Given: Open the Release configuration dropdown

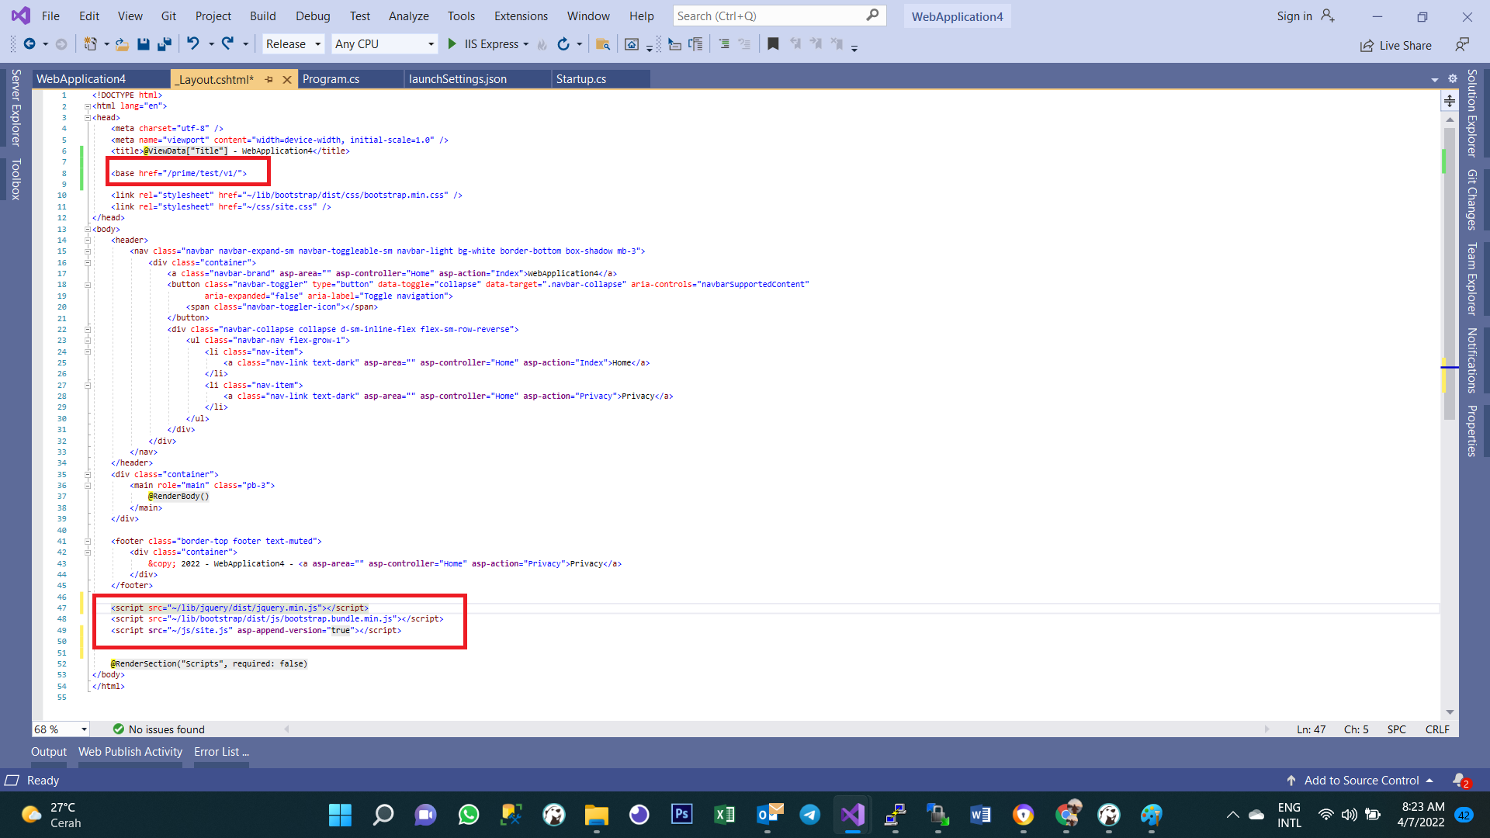Looking at the screenshot, I should pyautogui.click(x=293, y=44).
